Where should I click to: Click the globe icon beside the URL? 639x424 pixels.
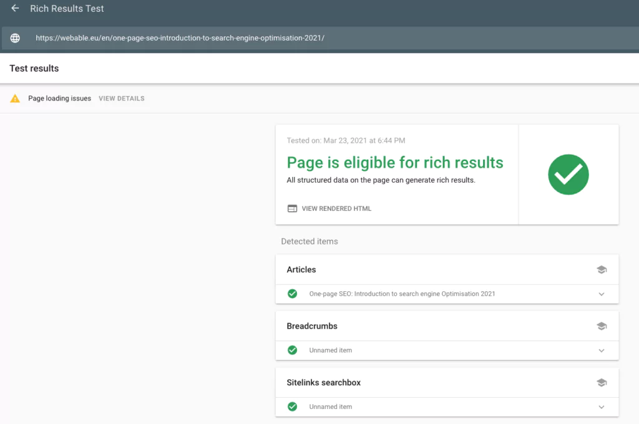[14, 37]
